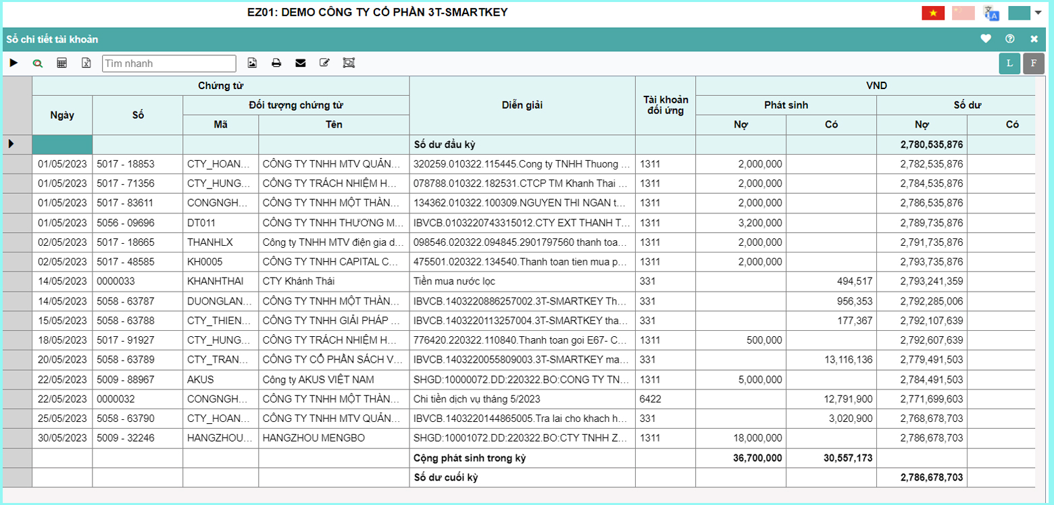Click the Tìm nhanh quick search field
The image size is (1054, 505).
[169, 63]
